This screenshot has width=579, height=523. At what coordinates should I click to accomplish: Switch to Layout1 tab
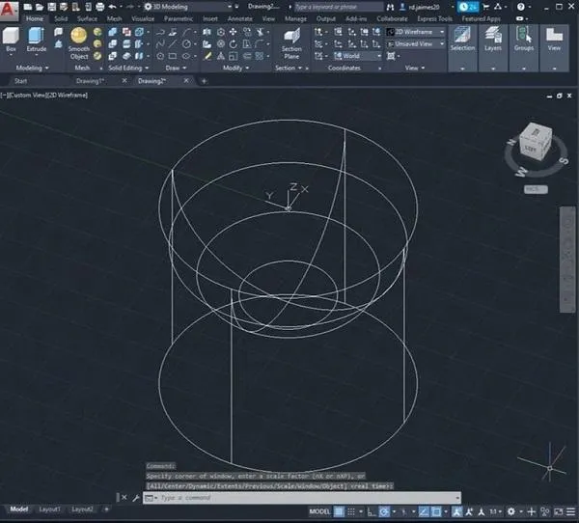click(48, 509)
